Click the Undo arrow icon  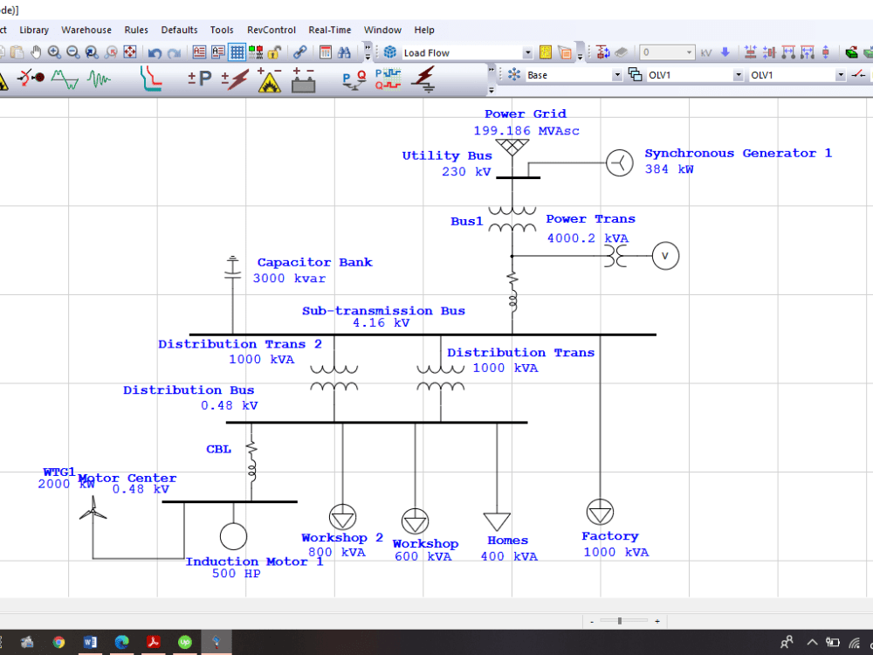tap(155, 53)
